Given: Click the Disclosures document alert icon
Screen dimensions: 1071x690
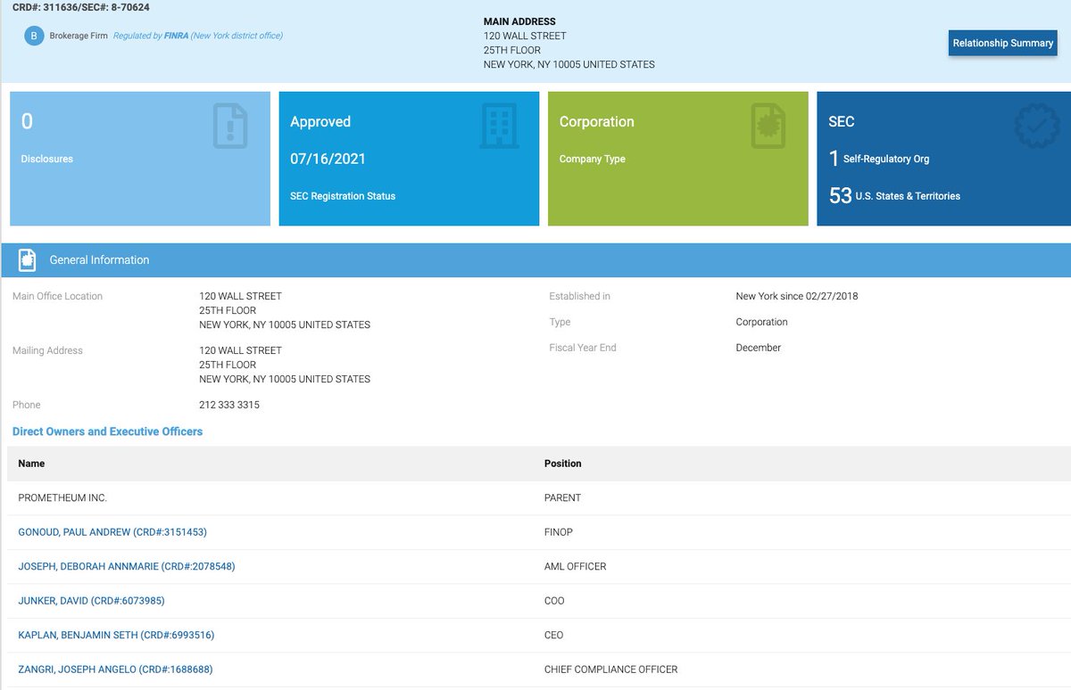Looking at the screenshot, I should [x=230, y=126].
